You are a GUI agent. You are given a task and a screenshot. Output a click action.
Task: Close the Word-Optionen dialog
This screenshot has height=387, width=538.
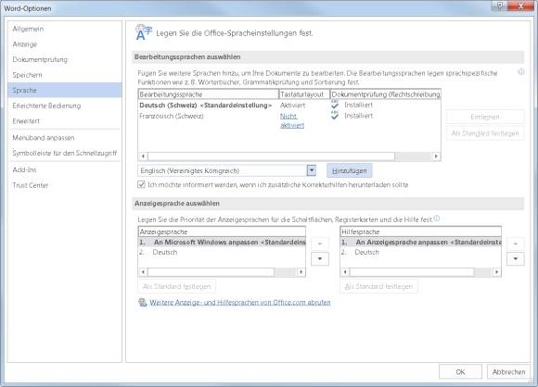(521, 6)
